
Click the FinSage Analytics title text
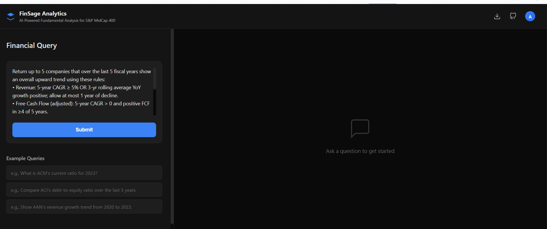coord(43,13)
